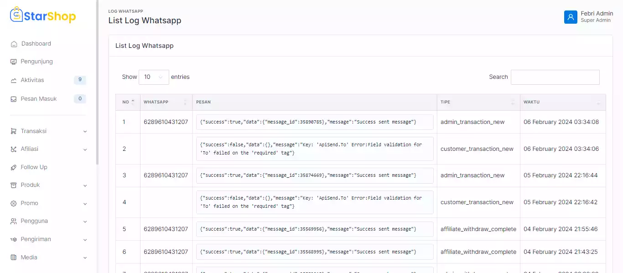The width and height of the screenshot is (623, 273).
Task: Open the Show entries dropdown
Action: [x=154, y=77]
